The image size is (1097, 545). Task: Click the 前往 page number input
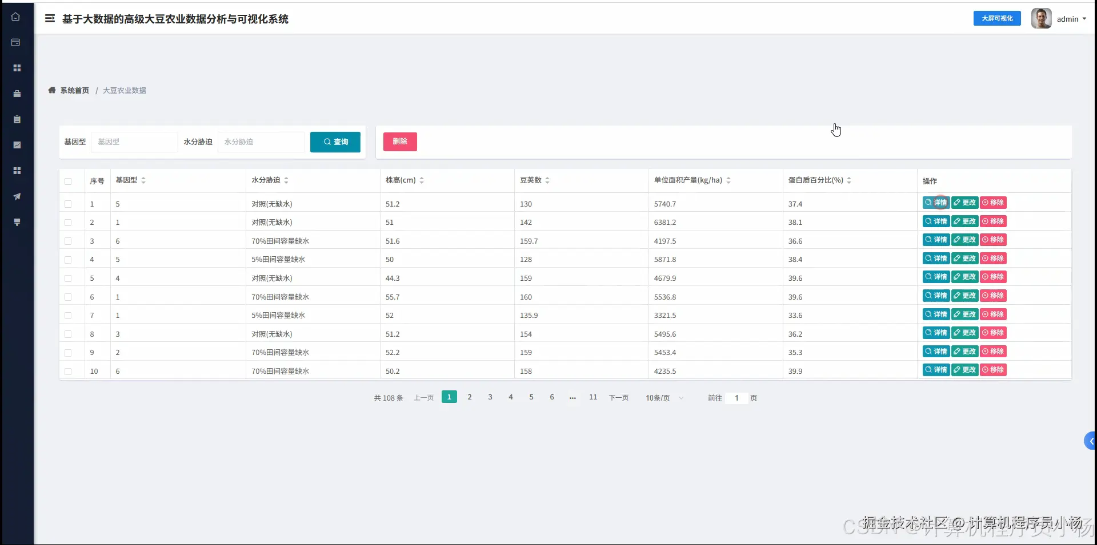coord(736,398)
